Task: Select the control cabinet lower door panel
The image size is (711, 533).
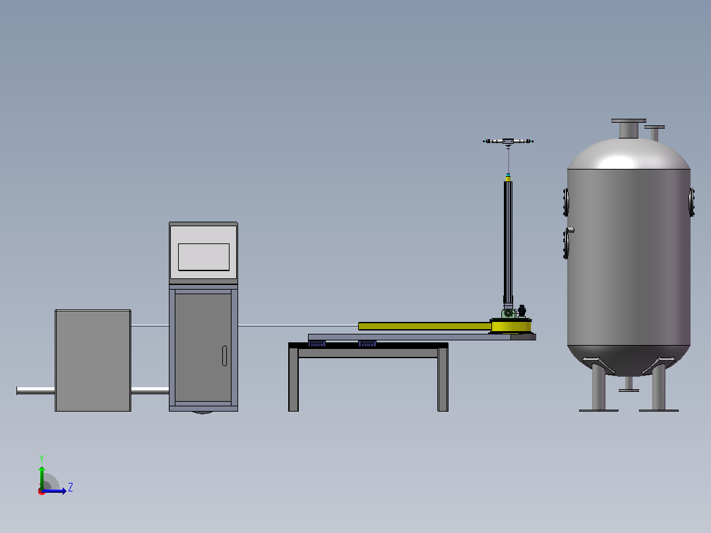Action: 203,348
